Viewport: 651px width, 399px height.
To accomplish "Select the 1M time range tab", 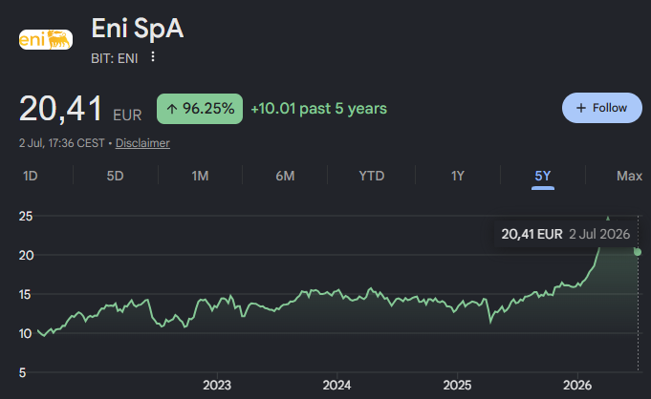I will tap(200, 176).
